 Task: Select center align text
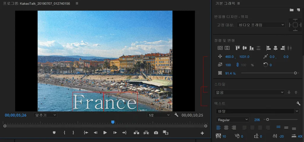coord(226,128)
